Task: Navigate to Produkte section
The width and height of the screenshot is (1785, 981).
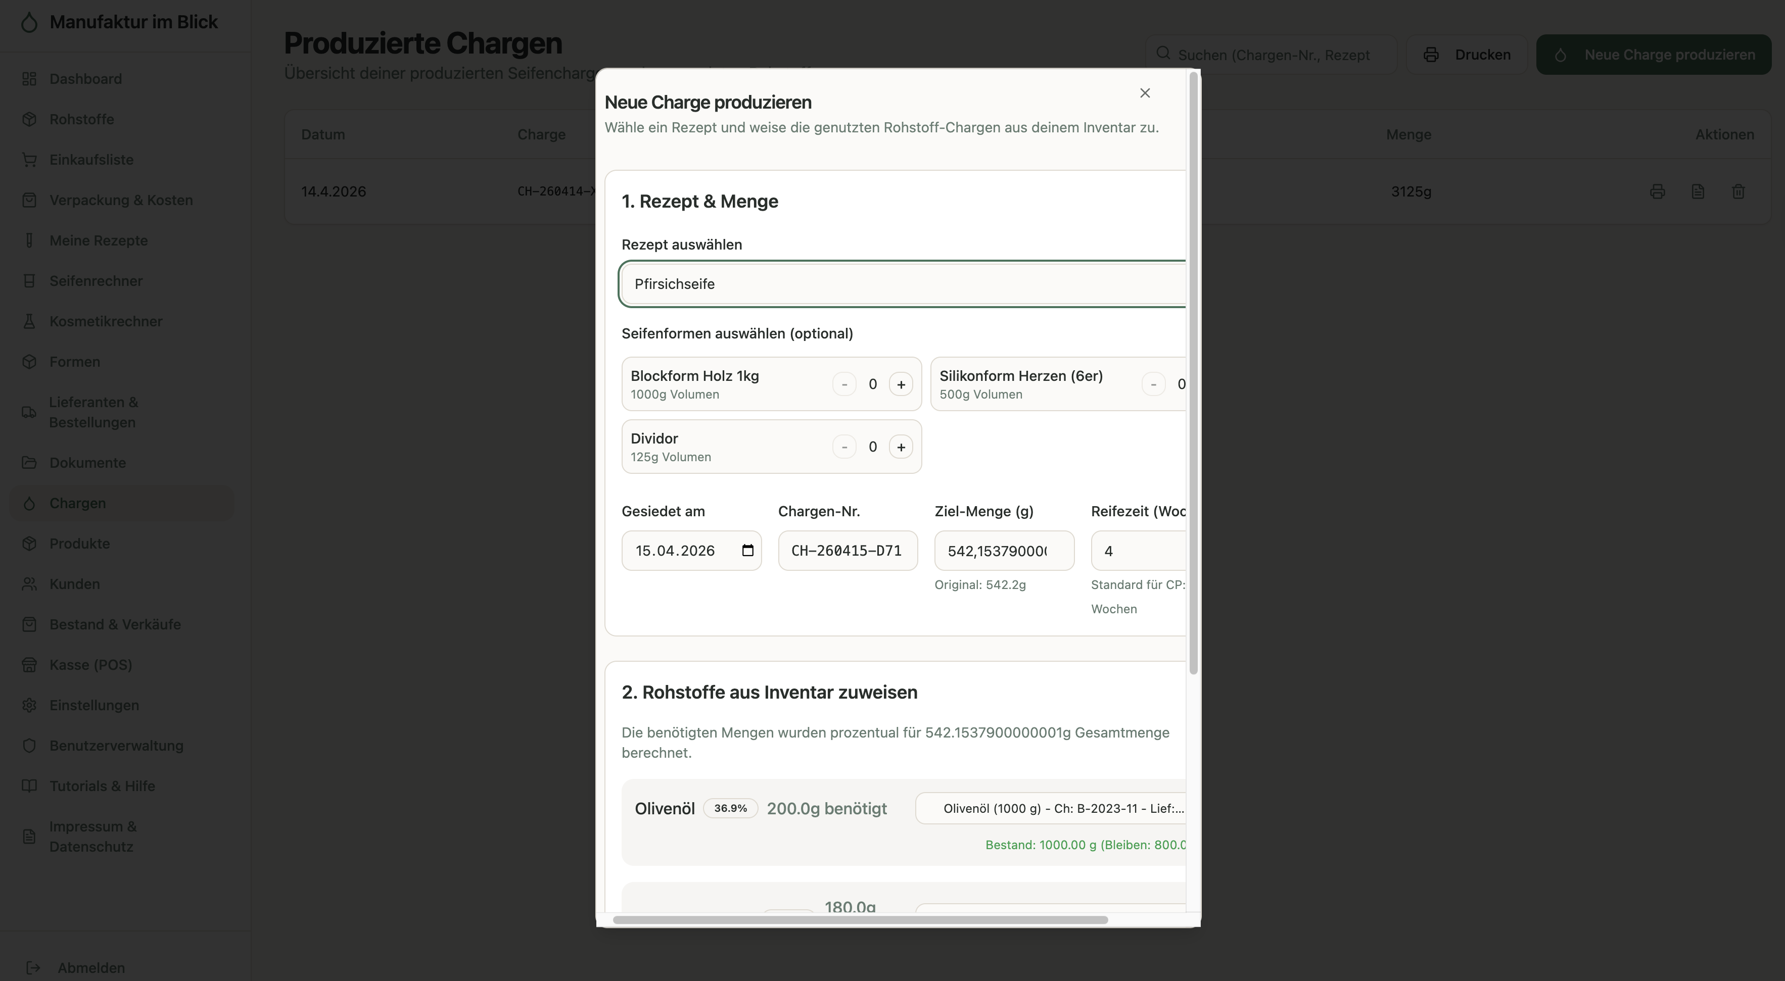Action: click(121, 544)
